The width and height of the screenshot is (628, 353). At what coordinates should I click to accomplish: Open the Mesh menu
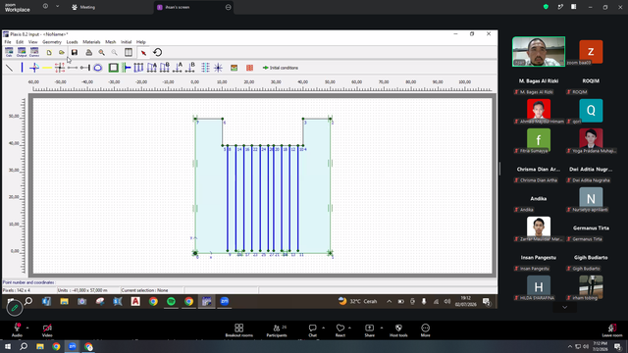point(111,42)
